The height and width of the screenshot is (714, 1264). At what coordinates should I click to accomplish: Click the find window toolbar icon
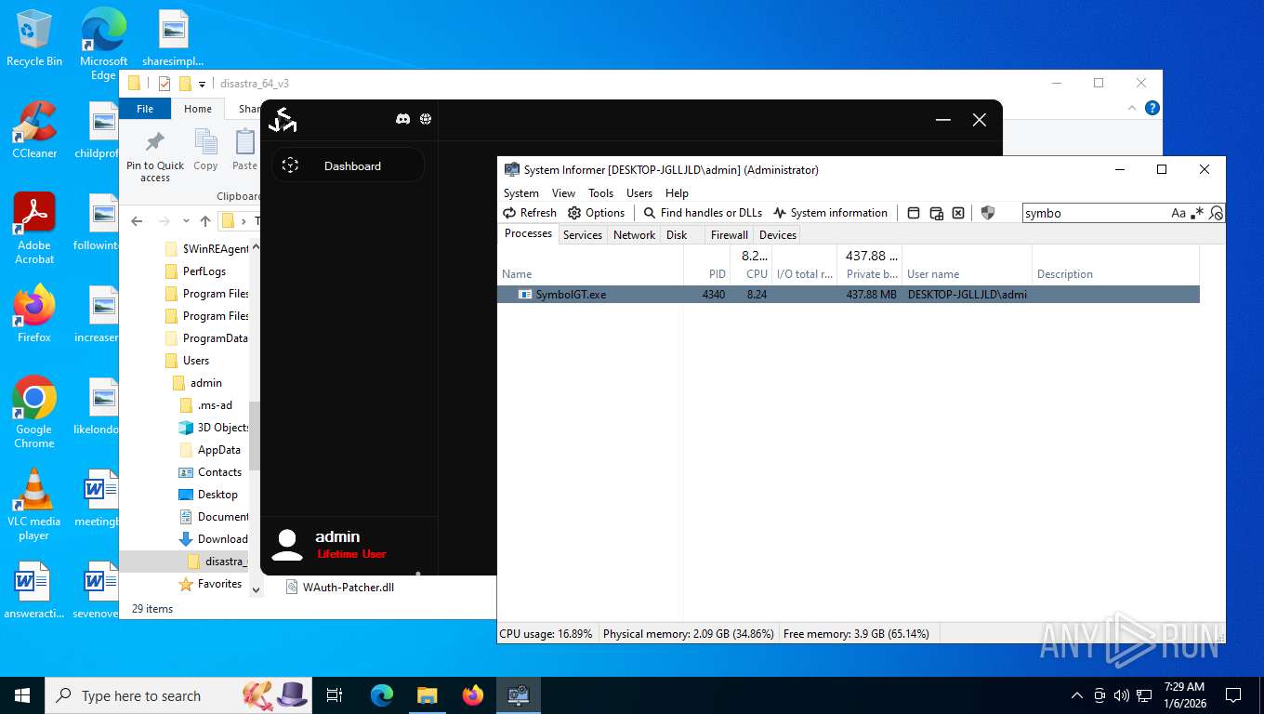click(x=914, y=213)
